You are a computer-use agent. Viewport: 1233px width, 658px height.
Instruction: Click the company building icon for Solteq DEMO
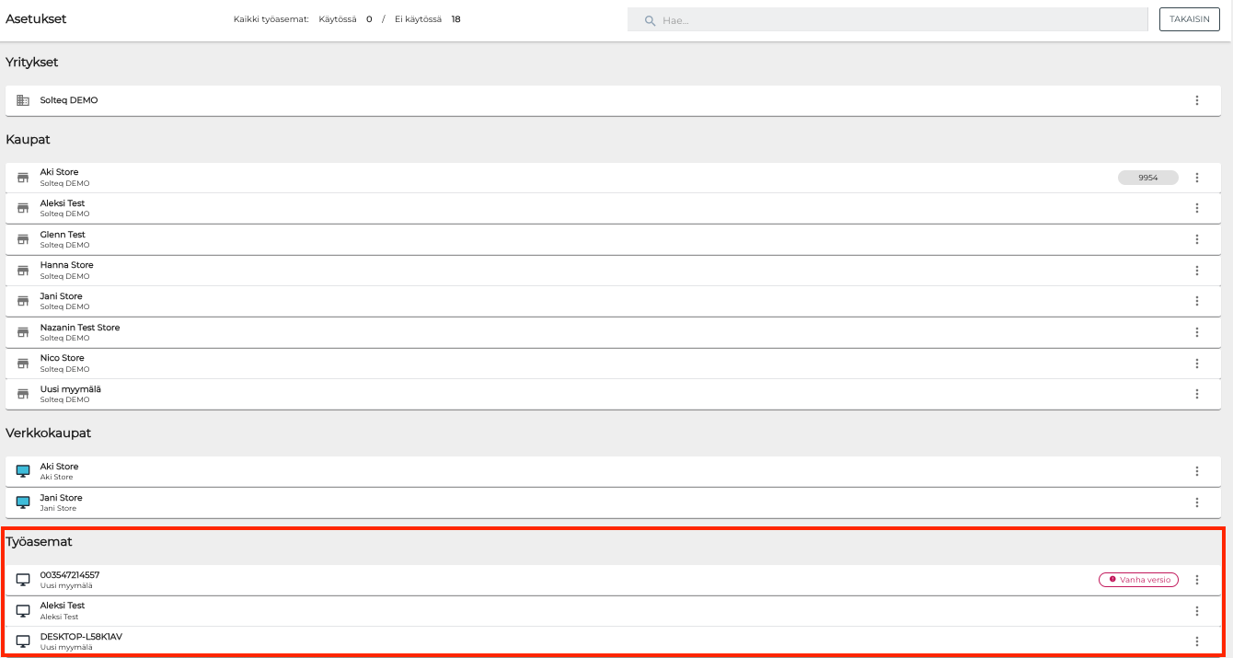[23, 100]
